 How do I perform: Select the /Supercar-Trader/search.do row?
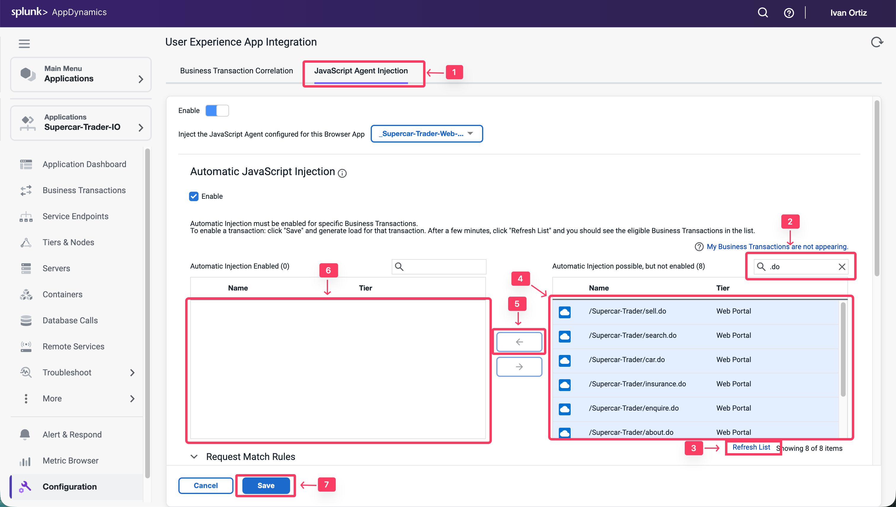click(632, 335)
